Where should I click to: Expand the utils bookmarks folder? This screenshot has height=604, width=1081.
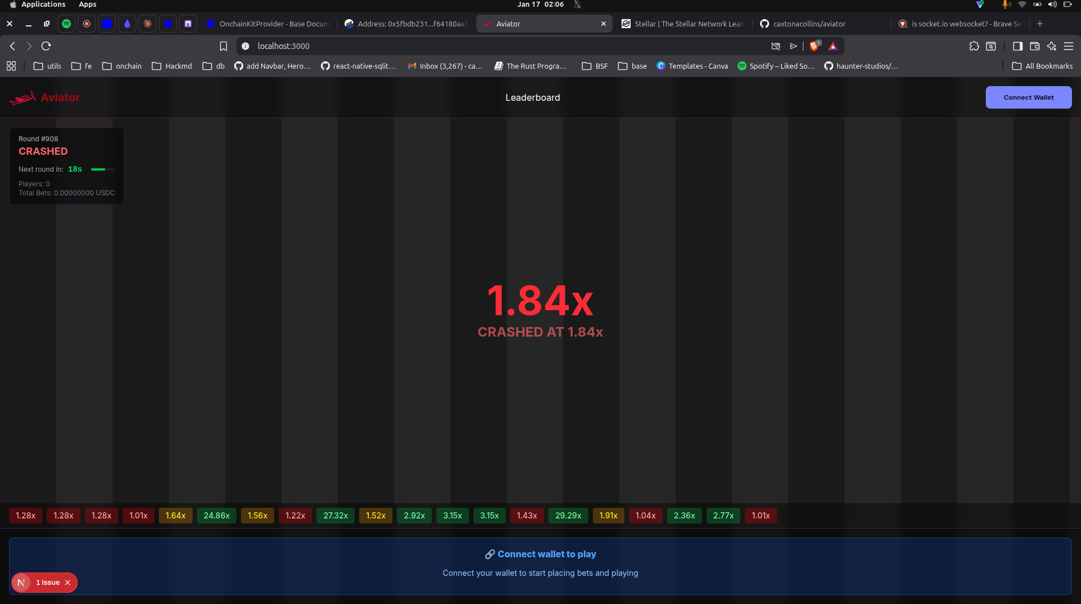pos(47,66)
